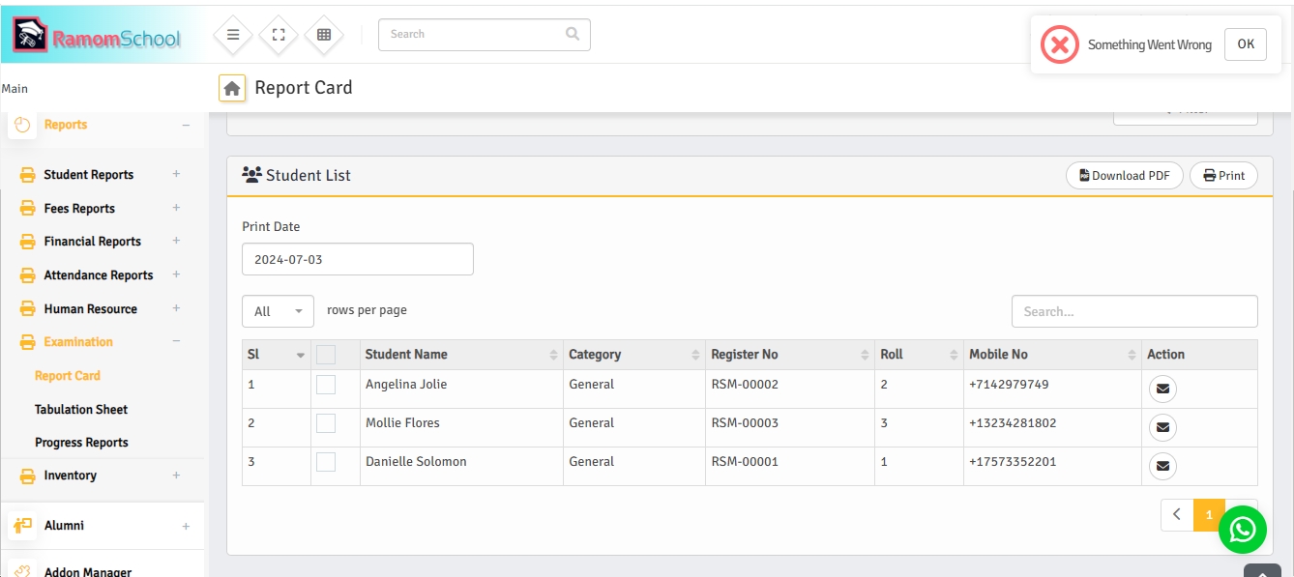Viewport: 1294px width, 577px height.
Task: Click the home icon beside Report Card
Action: pyautogui.click(x=232, y=88)
